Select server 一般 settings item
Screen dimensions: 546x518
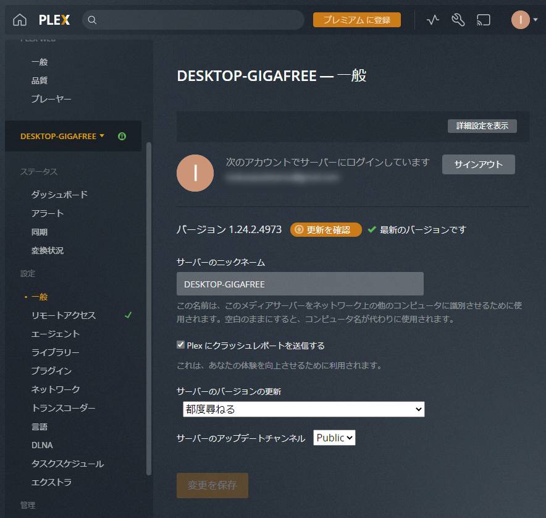coord(40,297)
